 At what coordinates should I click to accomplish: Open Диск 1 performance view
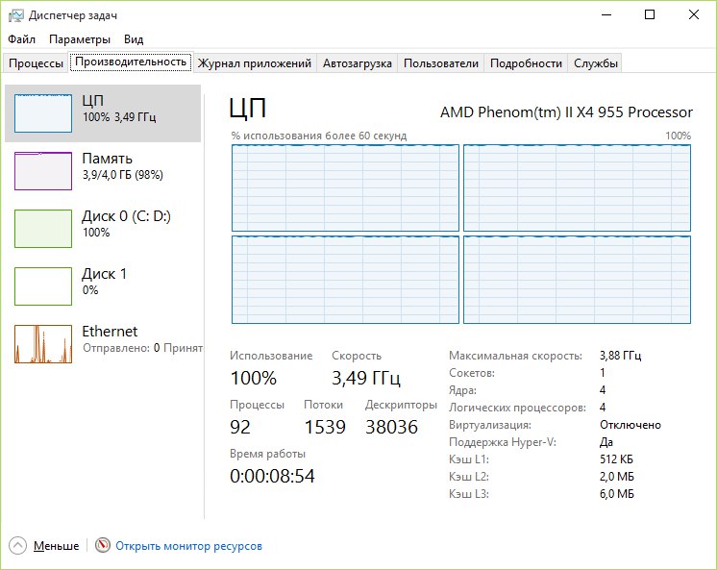click(104, 282)
